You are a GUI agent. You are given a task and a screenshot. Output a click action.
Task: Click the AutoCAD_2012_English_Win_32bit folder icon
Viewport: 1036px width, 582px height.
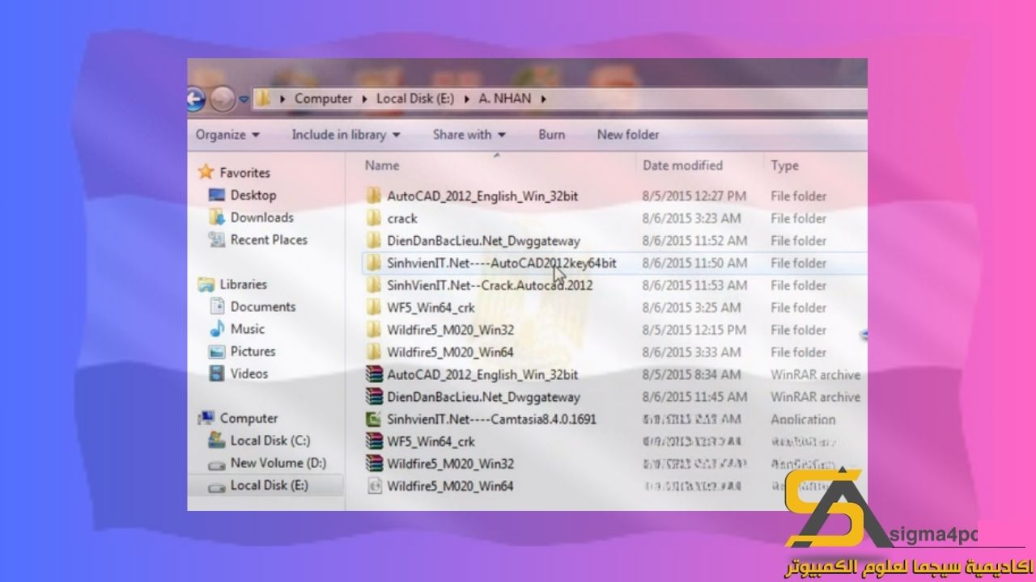pyautogui.click(x=373, y=196)
